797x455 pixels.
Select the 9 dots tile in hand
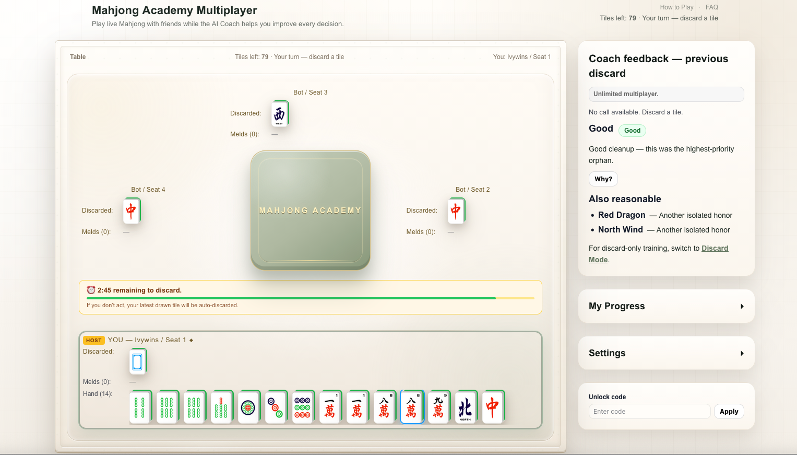click(x=303, y=407)
